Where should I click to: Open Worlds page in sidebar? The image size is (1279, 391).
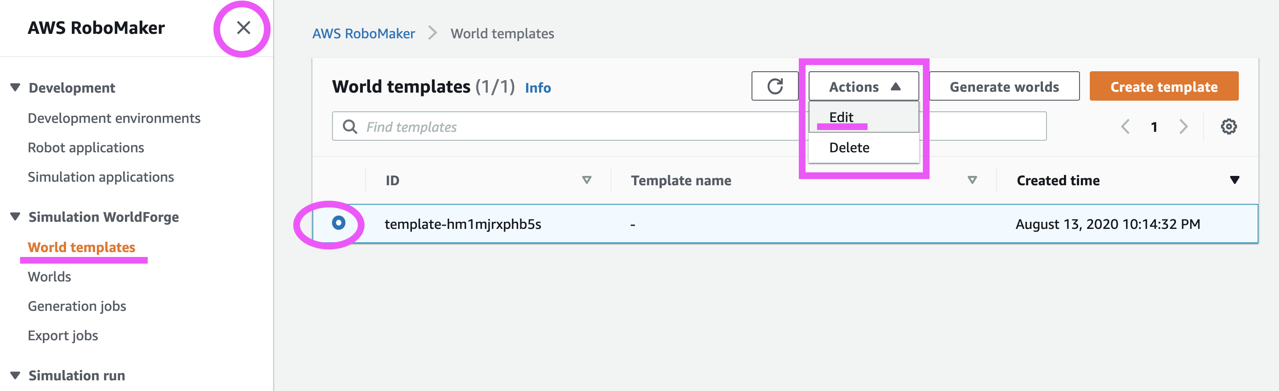pyautogui.click(x=49, y=277)
